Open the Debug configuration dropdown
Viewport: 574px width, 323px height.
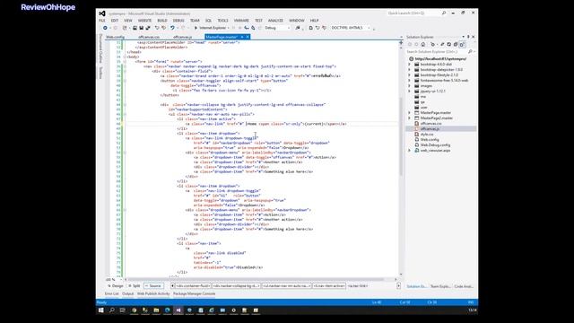click(277, 28)
